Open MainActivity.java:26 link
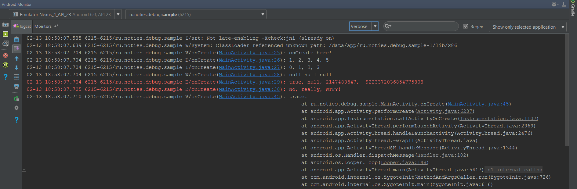Screen dimensions: 577x189 pos(249,60)
